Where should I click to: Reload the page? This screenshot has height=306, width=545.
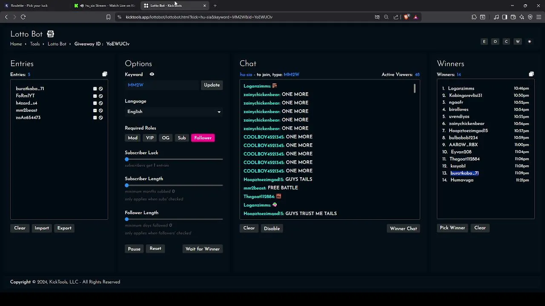tap(23, 17)
